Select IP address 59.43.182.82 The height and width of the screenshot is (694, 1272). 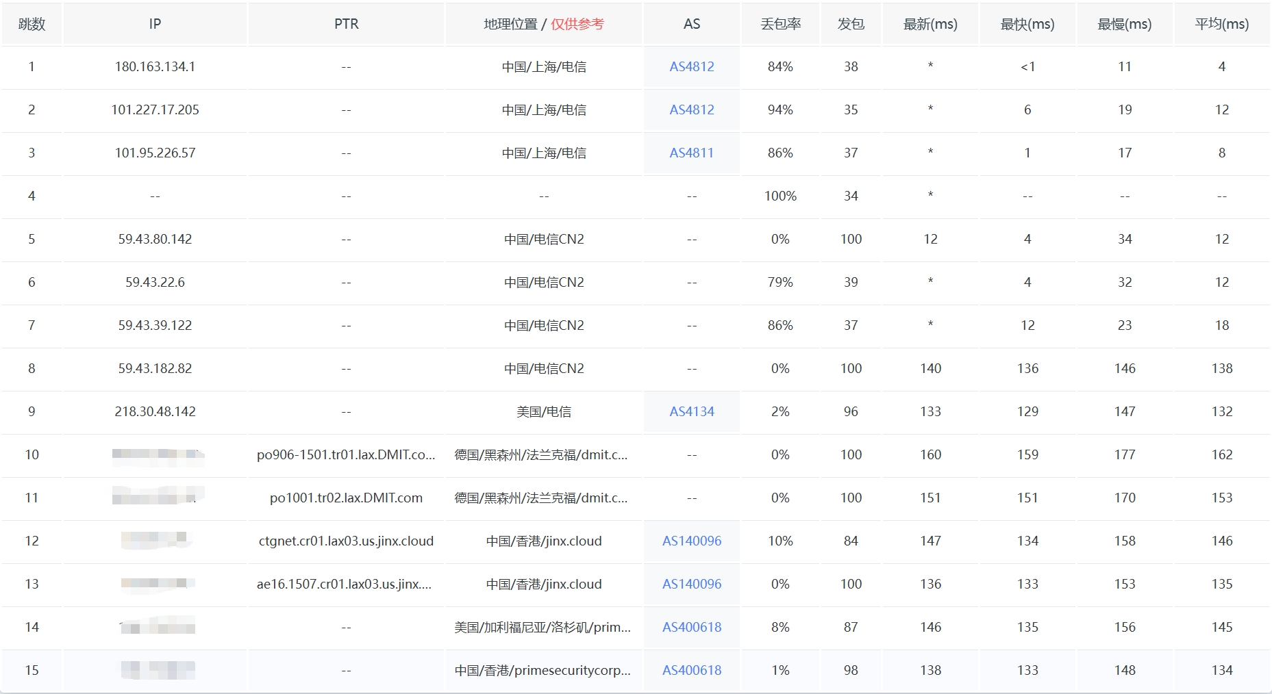(x=155, y=368)
